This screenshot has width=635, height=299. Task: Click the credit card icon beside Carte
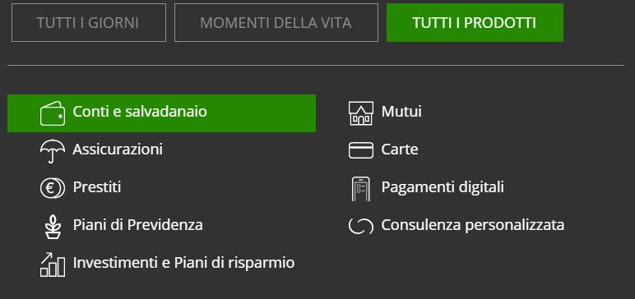coord(361,150)
